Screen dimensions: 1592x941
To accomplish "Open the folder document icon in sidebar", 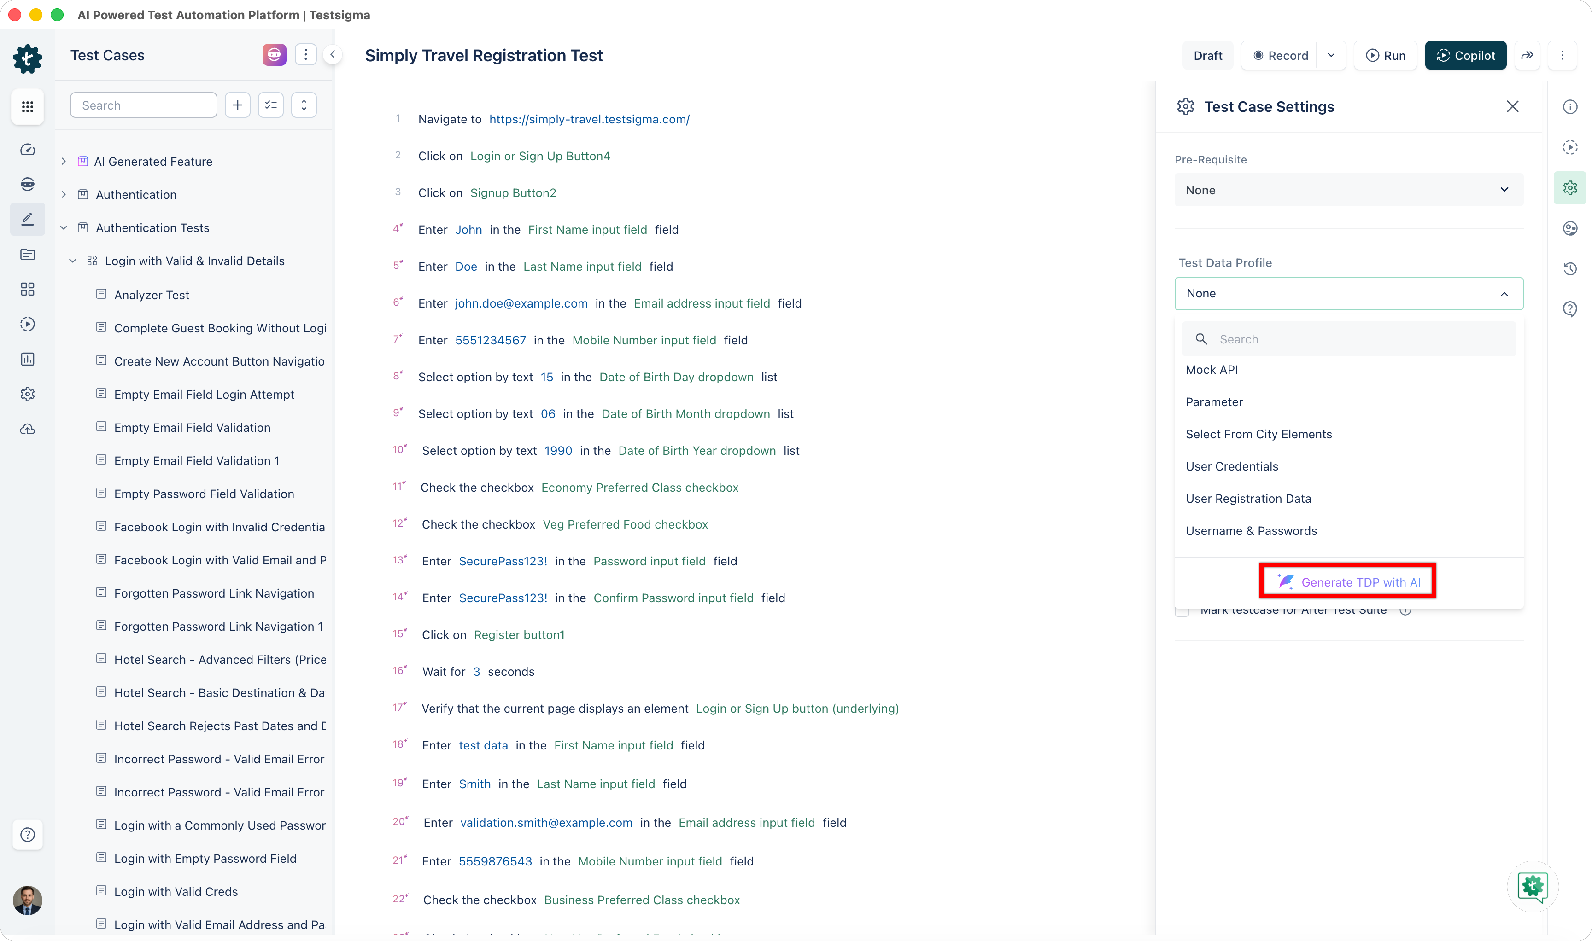I will [27, 254].
